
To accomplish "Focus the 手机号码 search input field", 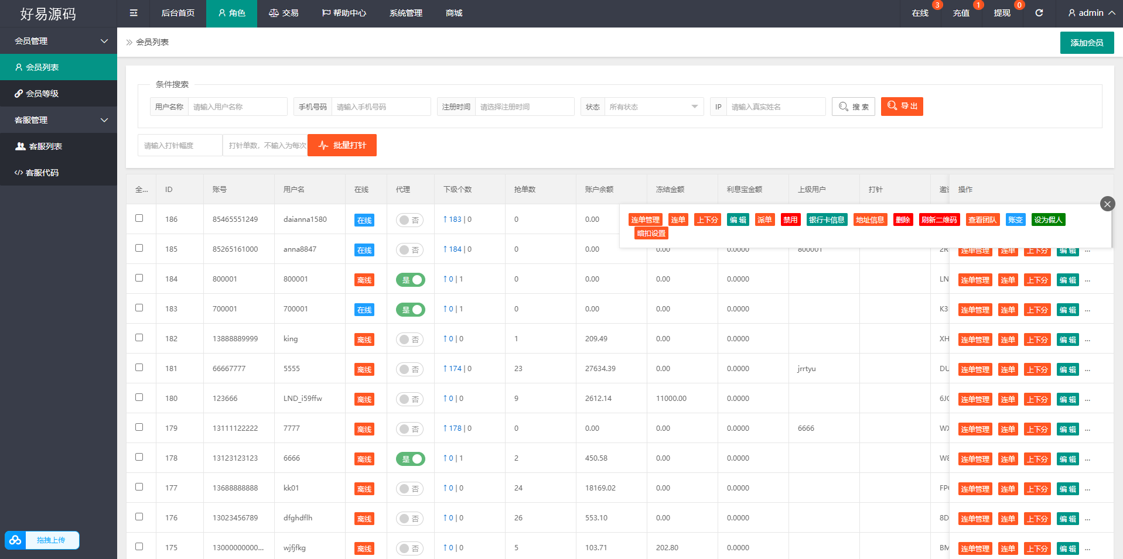I will [x=381, y=107].
